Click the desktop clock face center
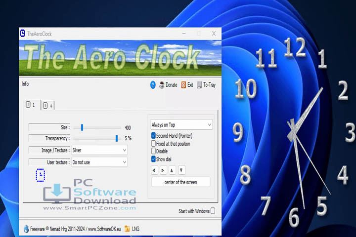 (293, 133)
